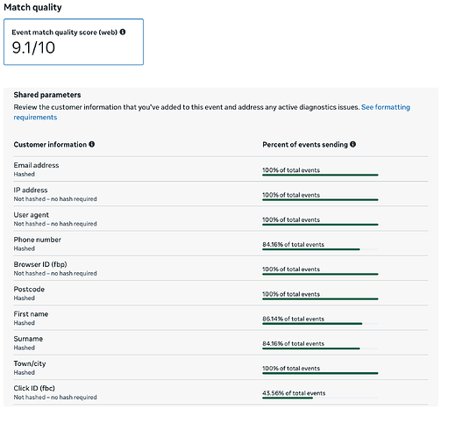Click the IP address progress bar
Screen dimensions: 455x438
tap(320, 200)
